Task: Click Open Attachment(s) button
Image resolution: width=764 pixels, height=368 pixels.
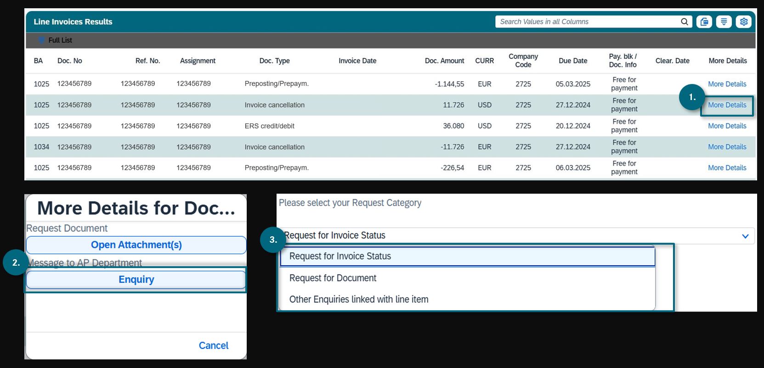Action: tap(136, 245)
